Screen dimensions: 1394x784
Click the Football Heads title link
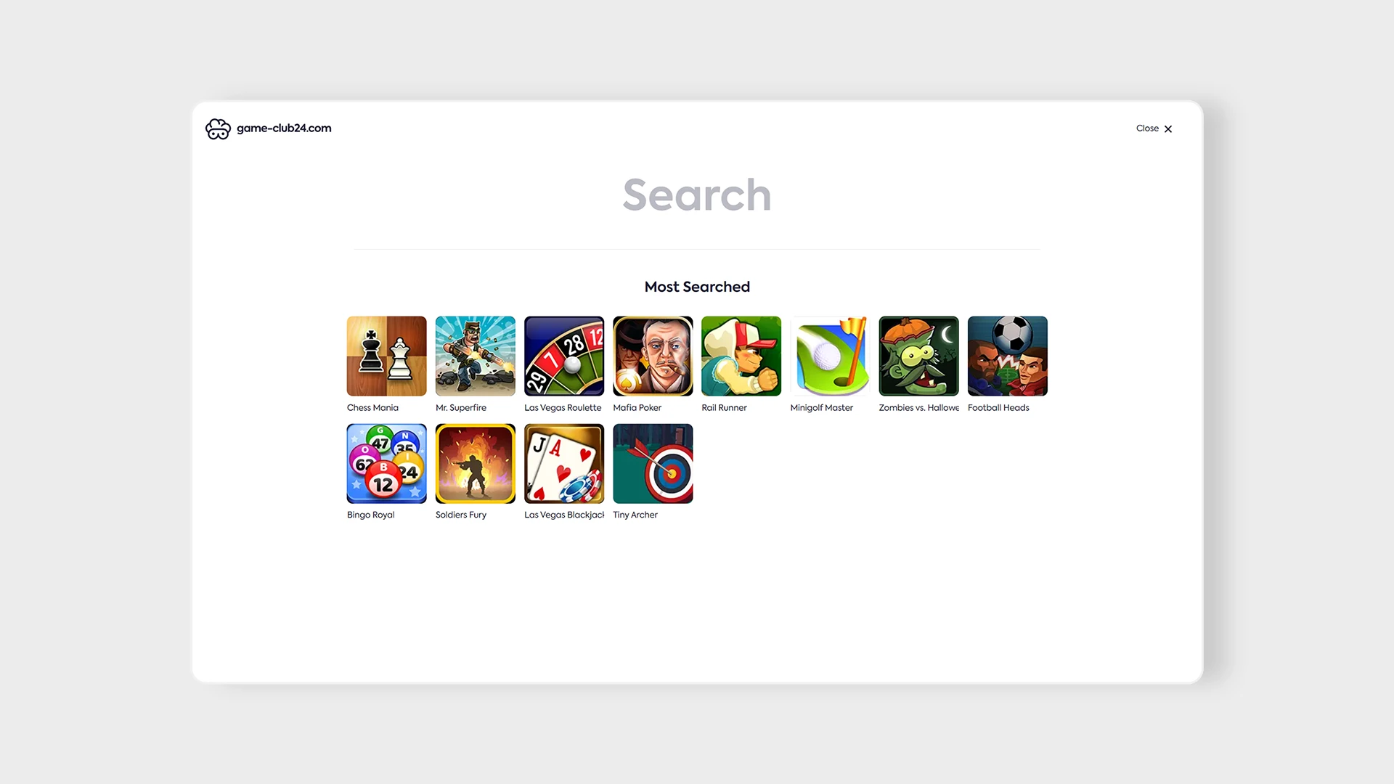pyautogui.click(x=998, y=408)
